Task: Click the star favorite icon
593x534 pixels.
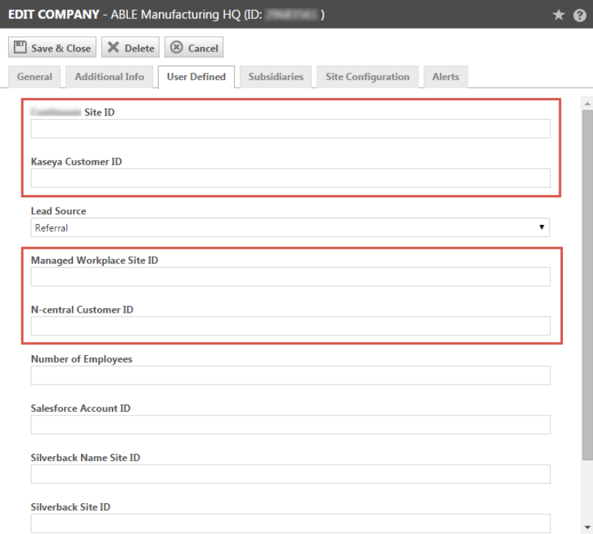Action: pos(558,15)
